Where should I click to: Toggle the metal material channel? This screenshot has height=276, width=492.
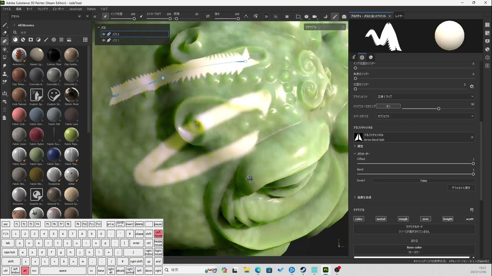(x=381, y=219)
